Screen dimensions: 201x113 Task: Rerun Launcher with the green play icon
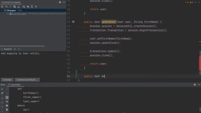point(2,89)
